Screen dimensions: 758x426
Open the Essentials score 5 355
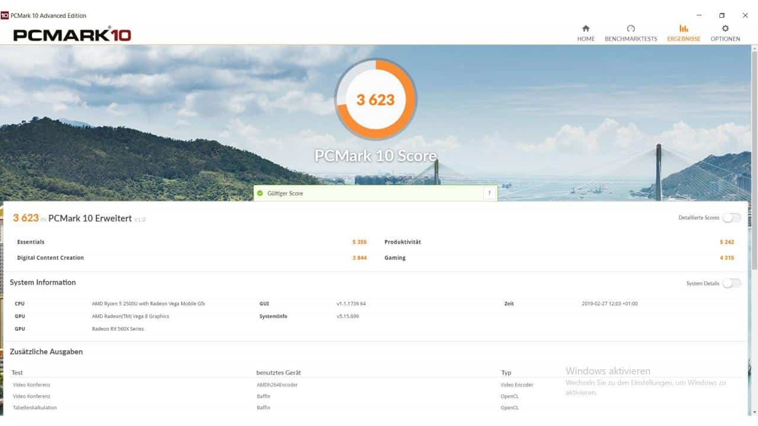[x=361, y=241]
